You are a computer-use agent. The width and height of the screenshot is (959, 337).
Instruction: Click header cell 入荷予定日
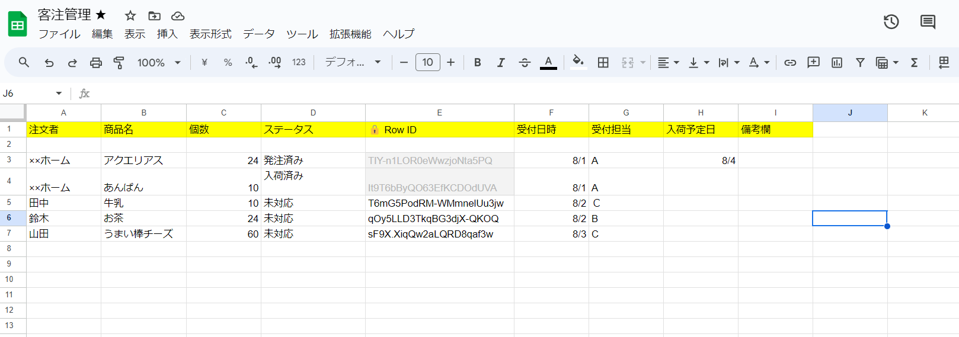click(x=701, y=129)
